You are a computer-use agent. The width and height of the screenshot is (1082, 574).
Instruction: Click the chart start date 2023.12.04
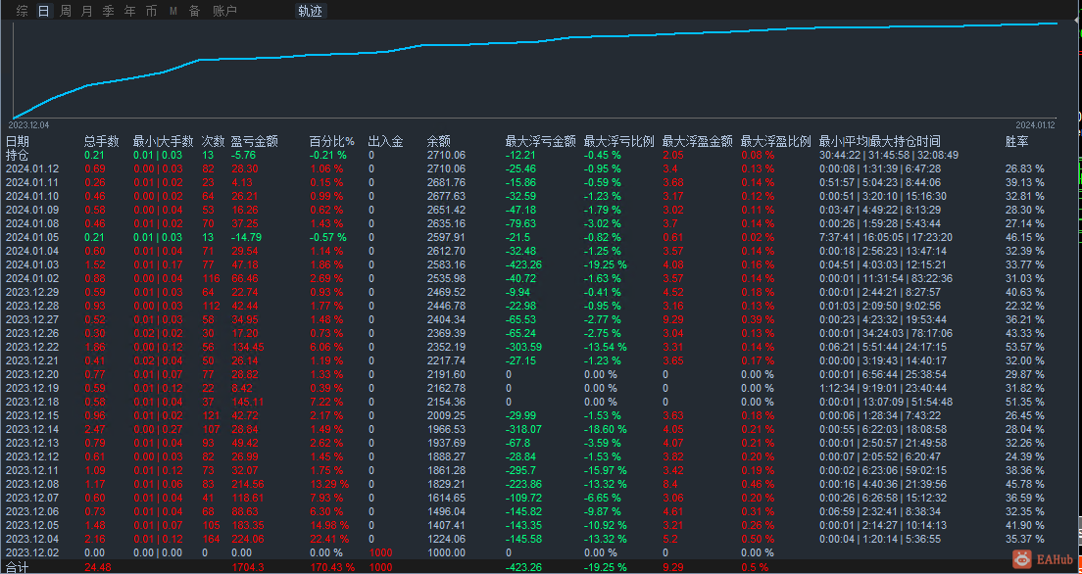pyautogui.click(x=28, y=124)
